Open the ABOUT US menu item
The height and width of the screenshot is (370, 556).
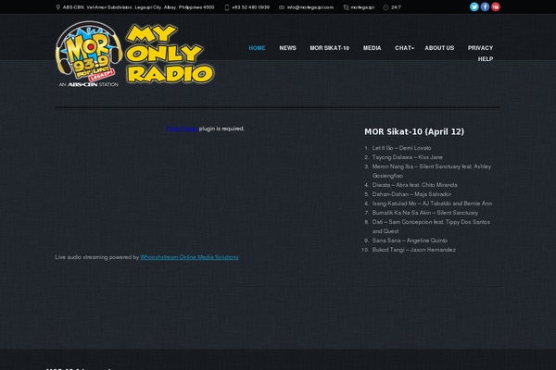[439, 48]
